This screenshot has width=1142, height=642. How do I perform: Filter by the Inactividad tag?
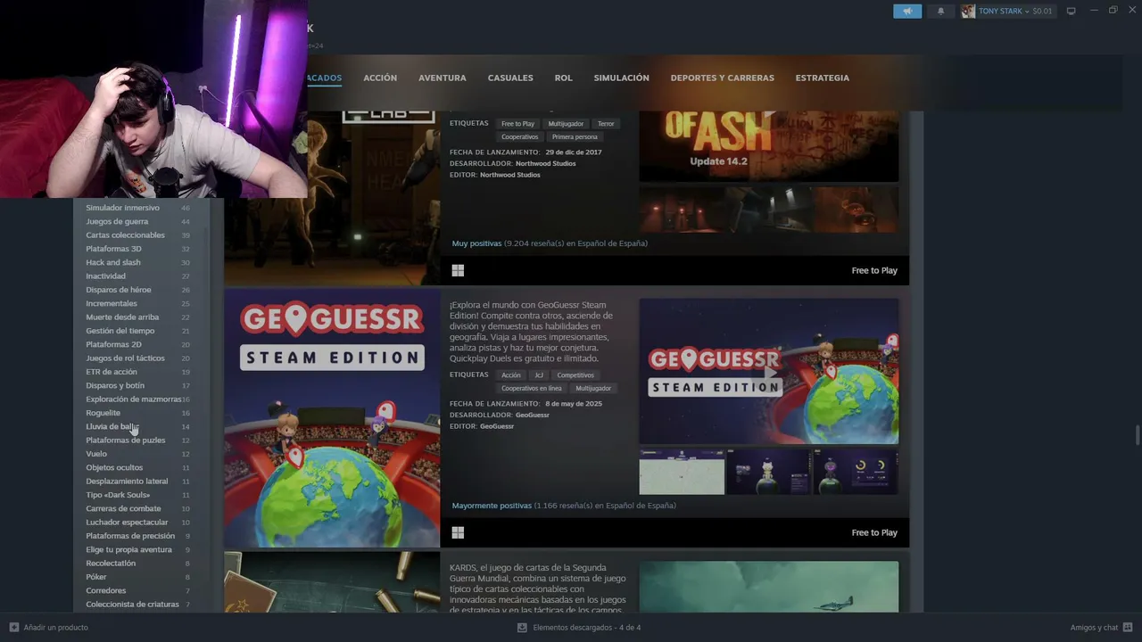105,276
